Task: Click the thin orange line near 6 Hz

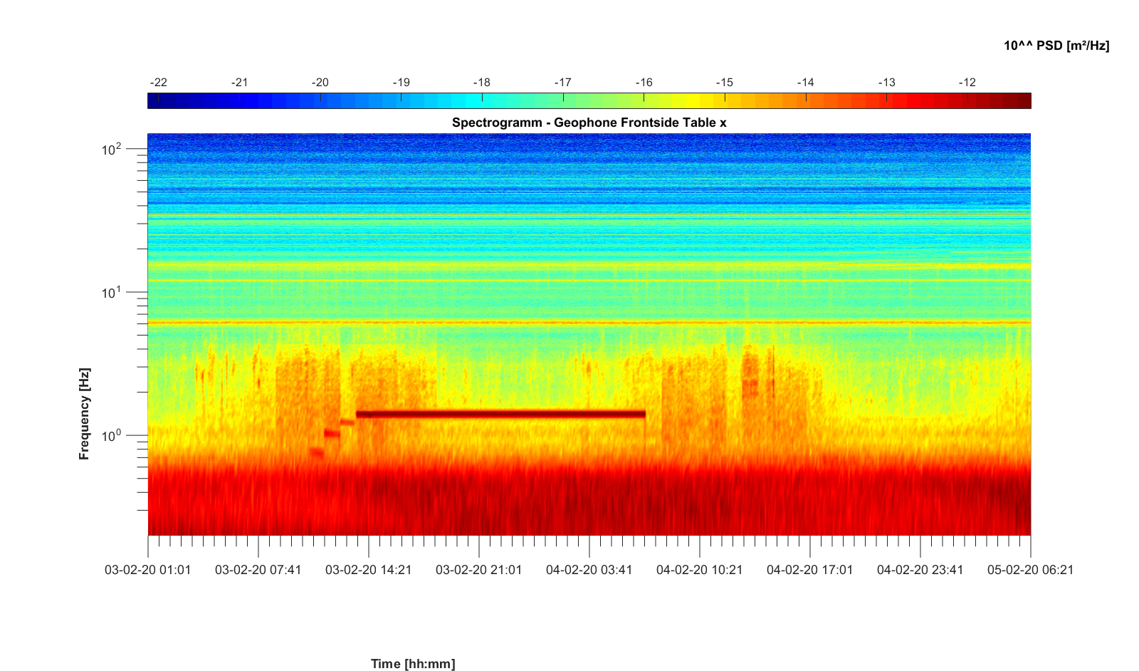Action: click(589, 323)
